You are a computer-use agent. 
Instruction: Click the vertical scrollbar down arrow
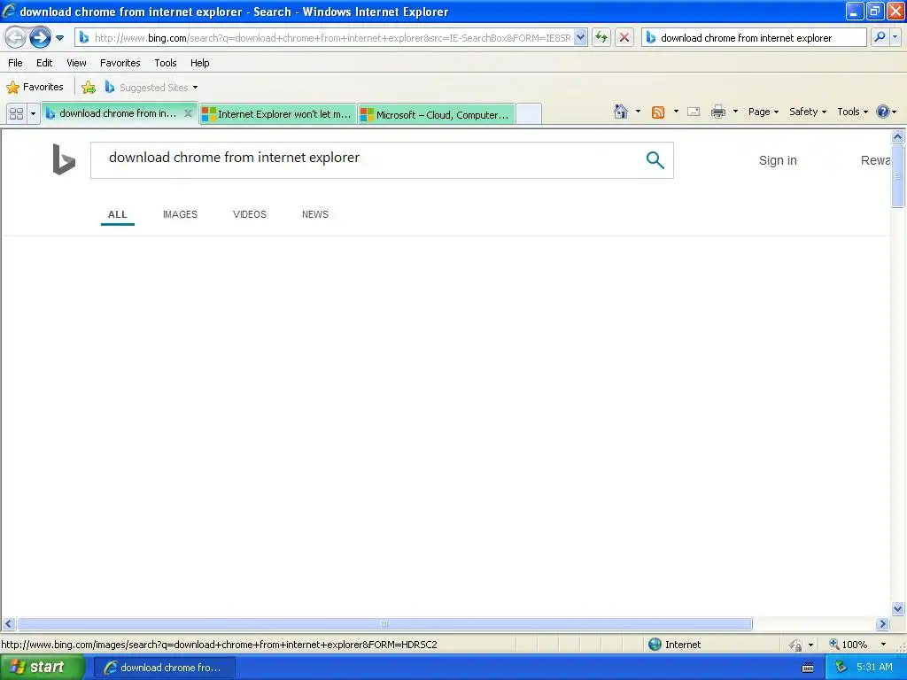pos(898,608)
